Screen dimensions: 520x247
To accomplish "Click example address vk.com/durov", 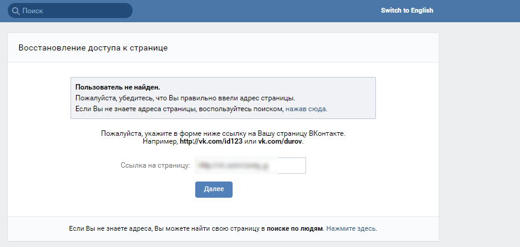I will click(281, 141).
